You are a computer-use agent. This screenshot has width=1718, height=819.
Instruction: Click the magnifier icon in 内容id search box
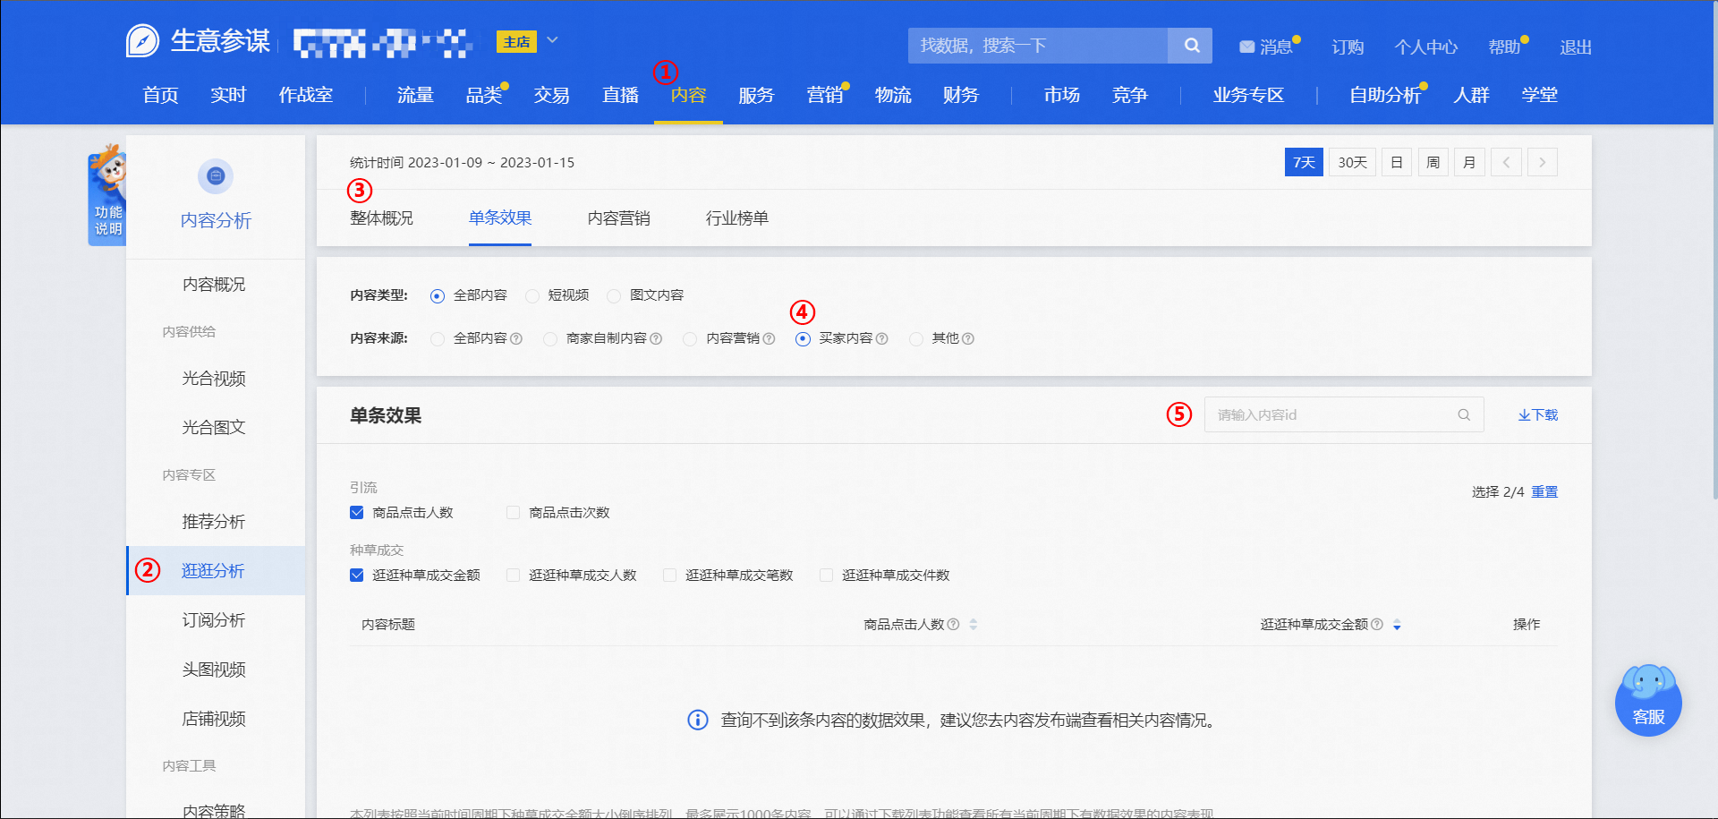(x=1464, y=414)
